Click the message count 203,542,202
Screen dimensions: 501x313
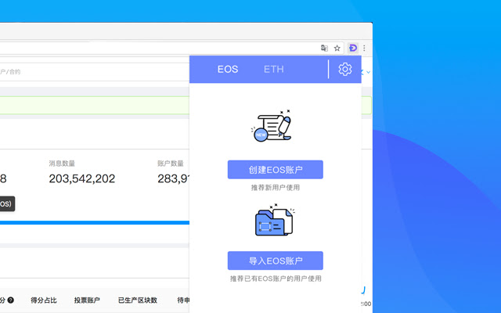(x=82, y=178)
